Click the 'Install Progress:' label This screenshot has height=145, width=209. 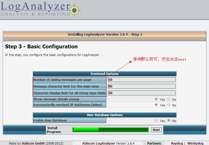pyautogui.click(x=54, y=130)
